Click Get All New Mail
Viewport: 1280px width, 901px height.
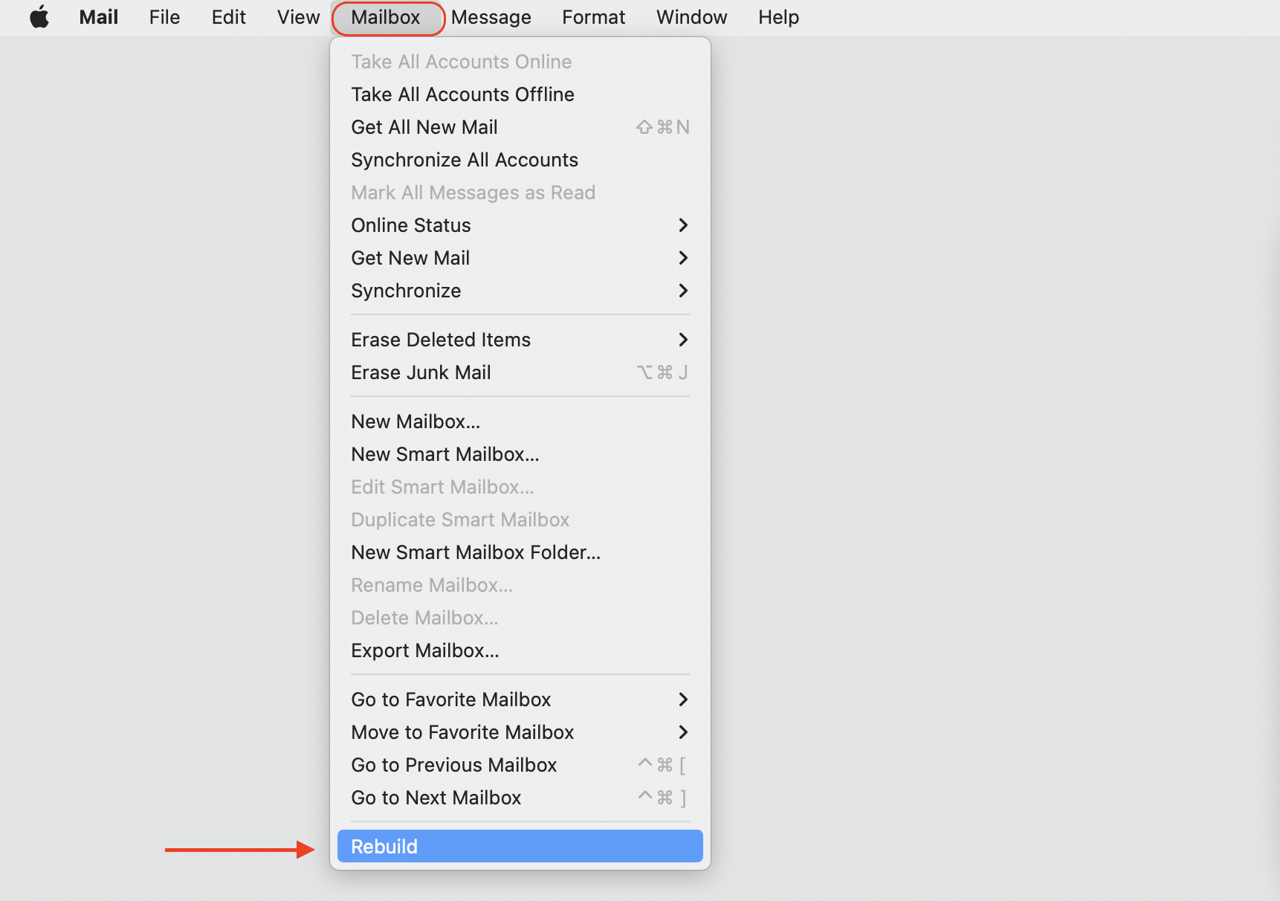[424, 126]
